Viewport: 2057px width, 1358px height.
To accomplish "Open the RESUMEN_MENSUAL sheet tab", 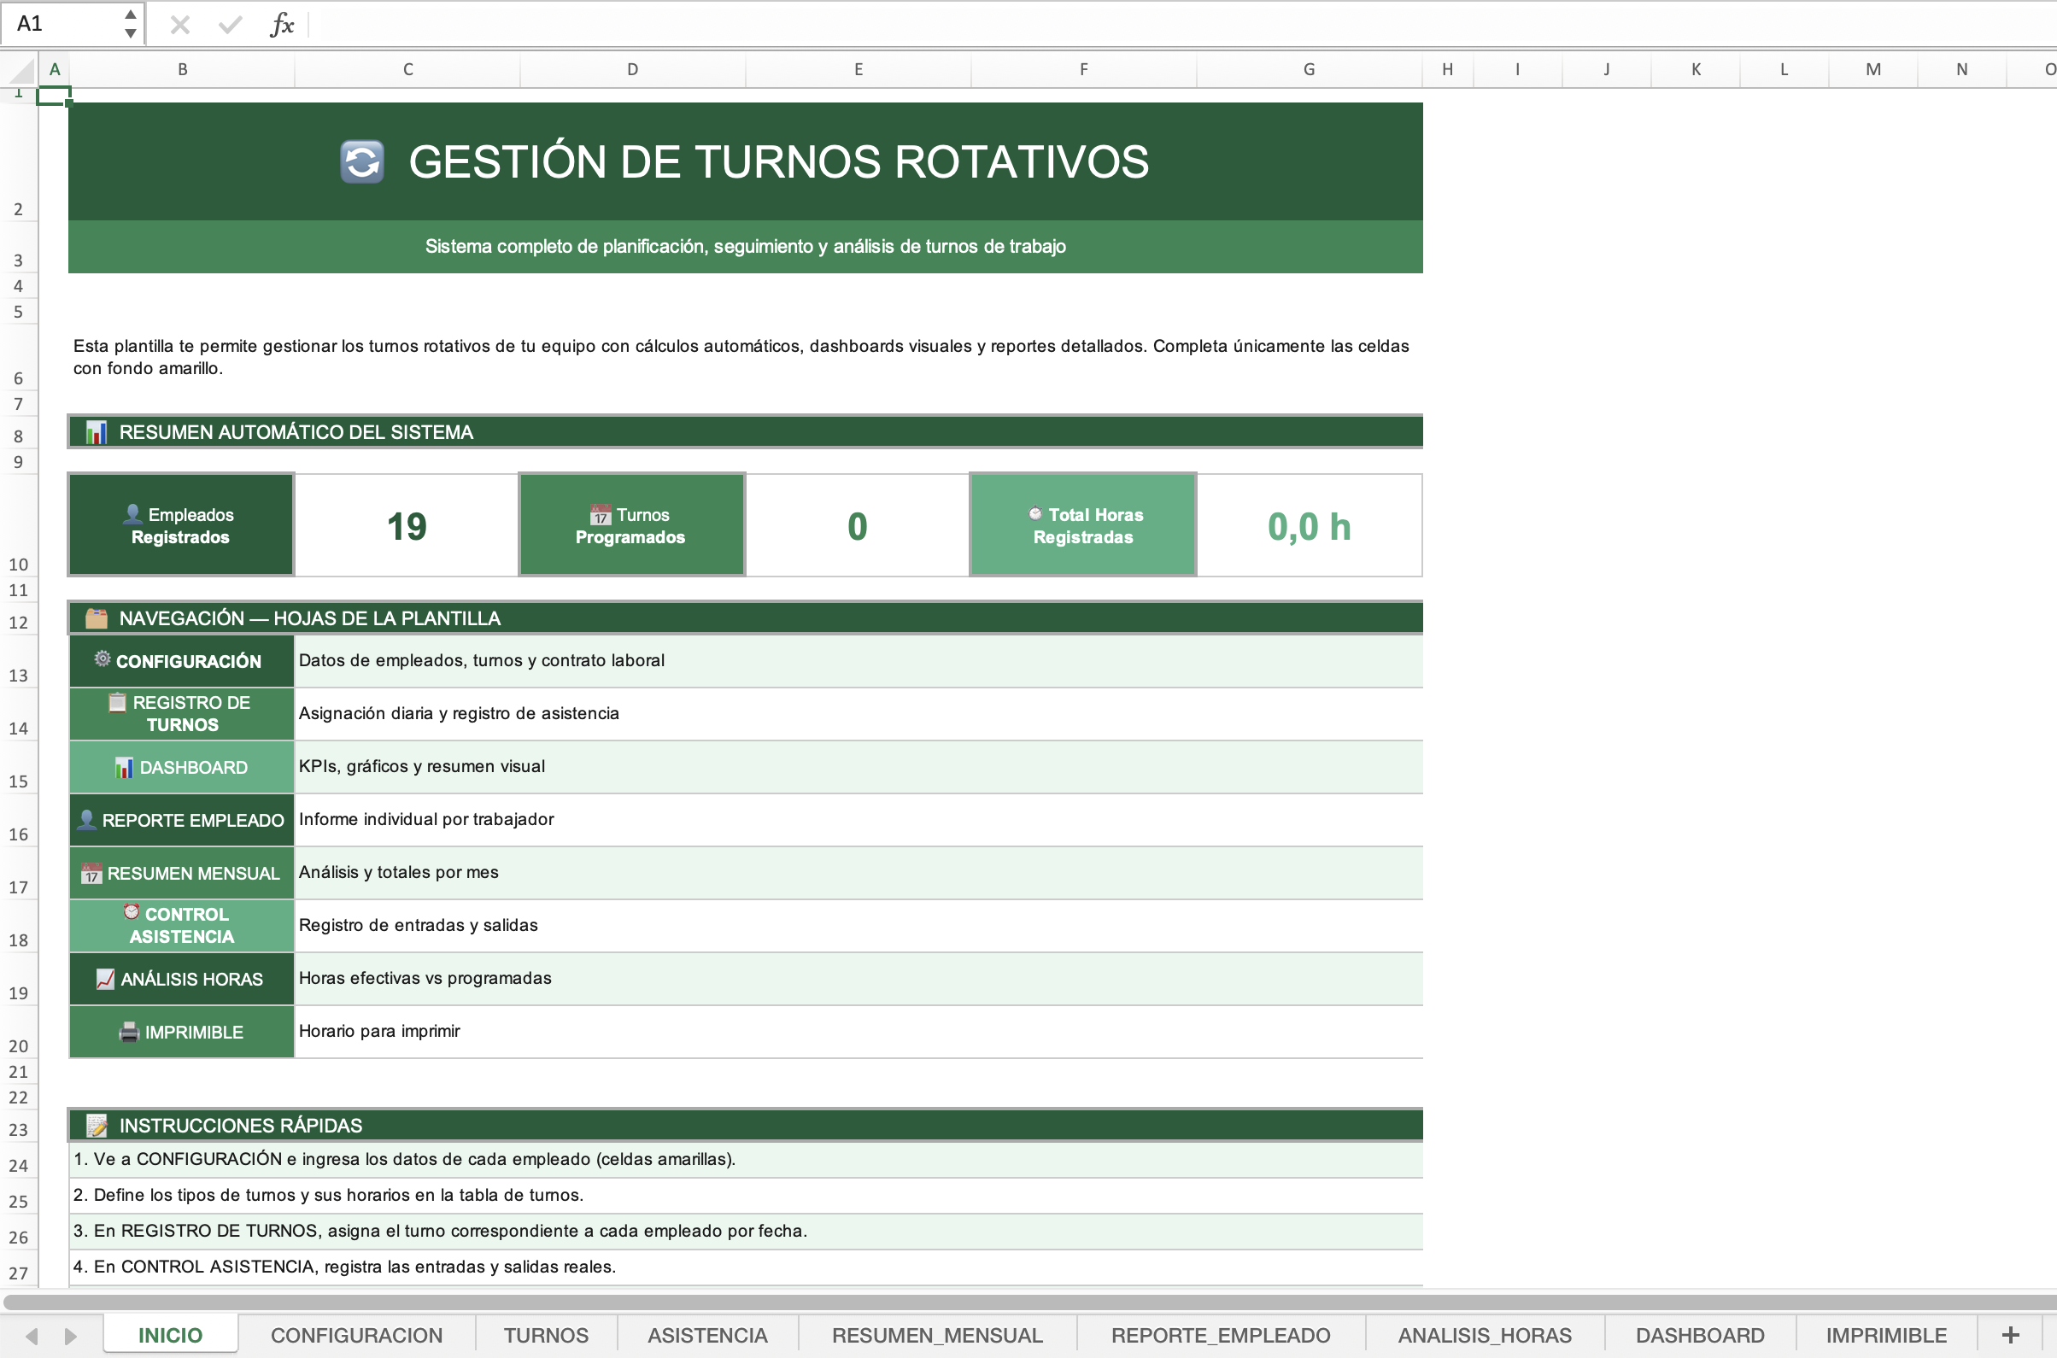I will point(937,1335).
